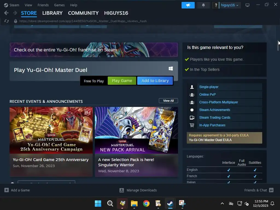Open File Explorer from the taskbar

[x=134, y=203]
